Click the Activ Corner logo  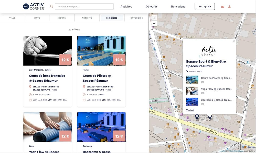(x=33, y=7)
